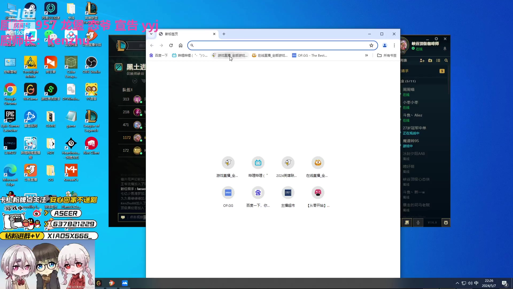This screenshot has height=289, width=513.
Task: Open League of Legends desktop icon
Action: [91, 121]
